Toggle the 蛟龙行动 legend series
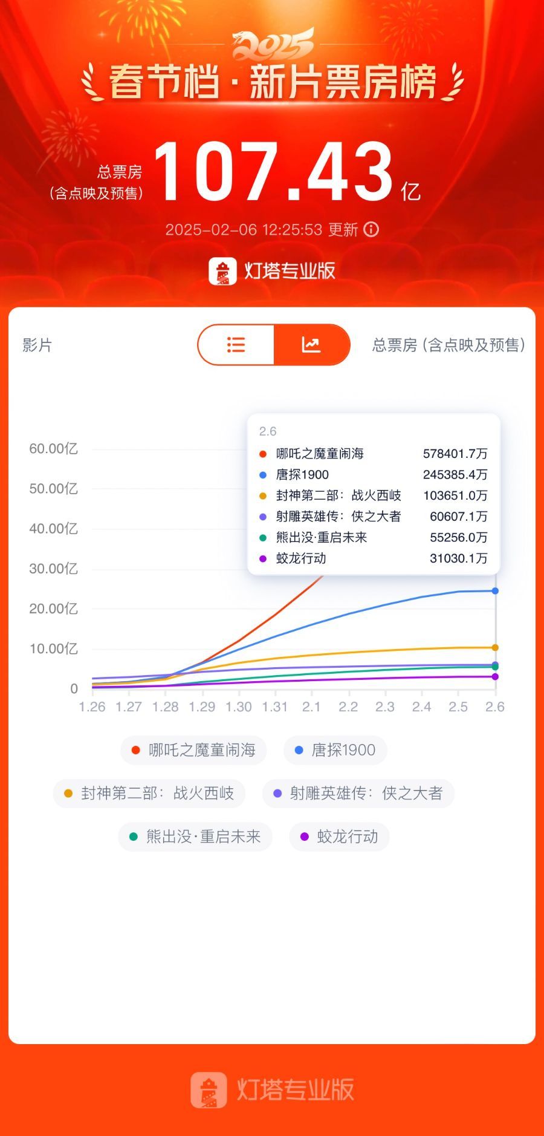The height and width of the screenshot is (1136, 544). pyautogui.click(x=339, y=837)
